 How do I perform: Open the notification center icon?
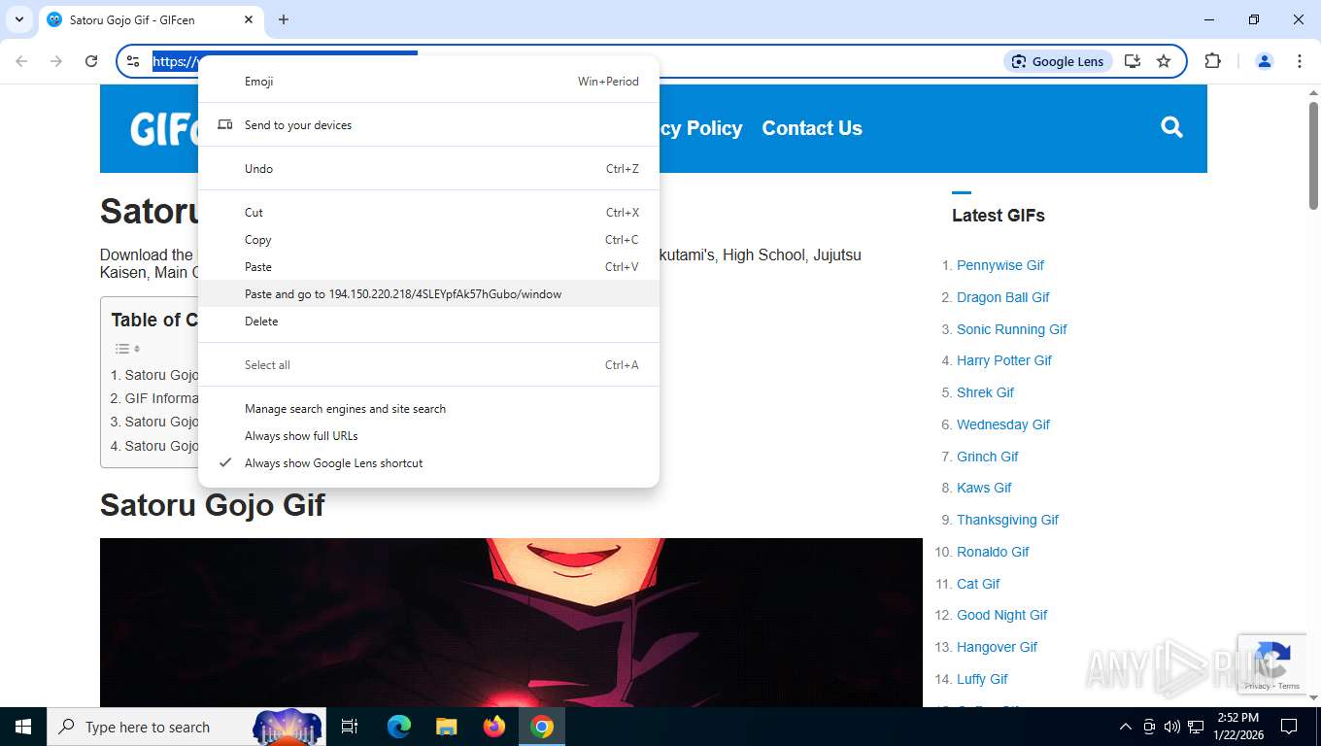tap(1289, 727)
